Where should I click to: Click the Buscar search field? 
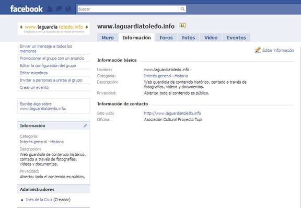pos(128,9)
